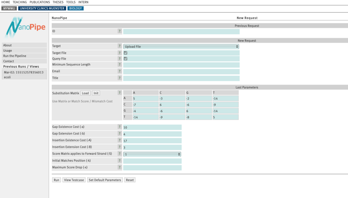Screen dimensions: 348x198
Task: Open help for Gap Existence Cost
Action: pos(120,127)
